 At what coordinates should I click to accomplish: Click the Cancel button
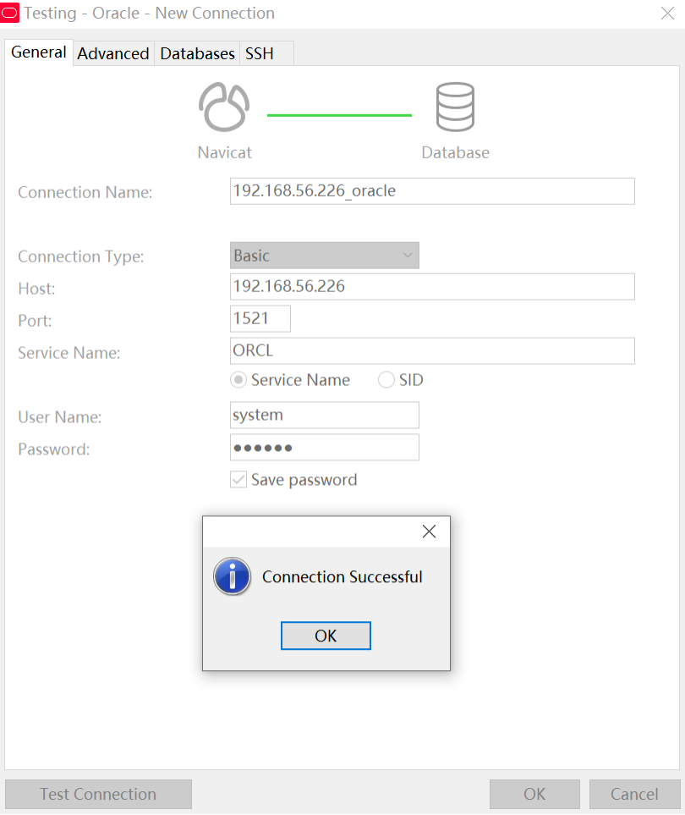[x=634, y=794]
